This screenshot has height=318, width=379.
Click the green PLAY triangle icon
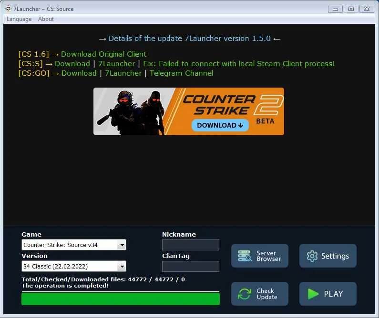point(313,294)
